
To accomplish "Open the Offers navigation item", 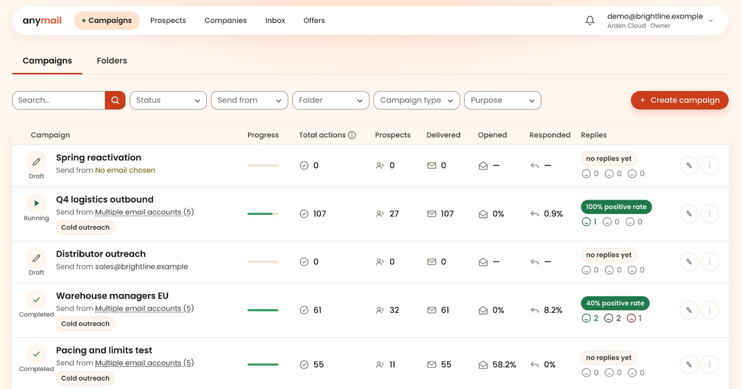I will click(x=314, y=21).
